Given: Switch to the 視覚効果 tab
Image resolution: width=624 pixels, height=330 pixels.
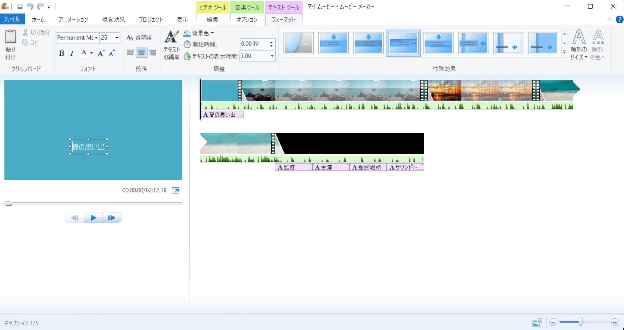Looking at the screenshot, I should tap(113, 19).
